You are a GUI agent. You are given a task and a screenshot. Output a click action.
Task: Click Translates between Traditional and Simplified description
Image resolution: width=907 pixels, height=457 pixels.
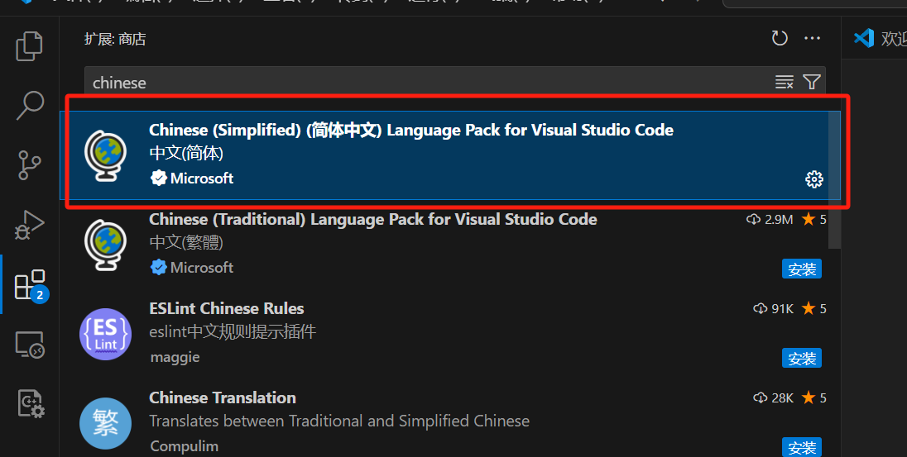point(339,421)
